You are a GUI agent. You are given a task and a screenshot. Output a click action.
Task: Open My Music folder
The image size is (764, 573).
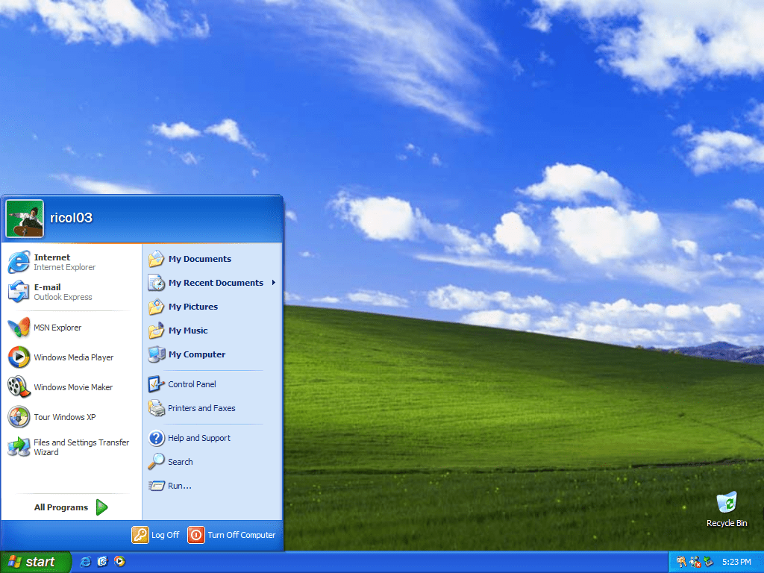click(187, 331)
